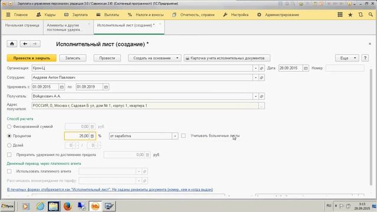Expand the Организация dropdown

256,68
